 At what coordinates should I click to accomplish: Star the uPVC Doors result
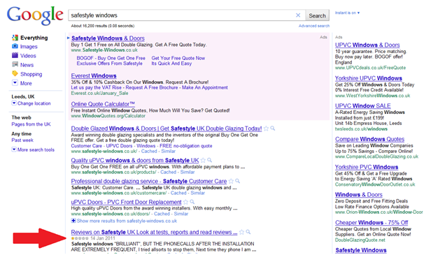click(x=186, y=202)
